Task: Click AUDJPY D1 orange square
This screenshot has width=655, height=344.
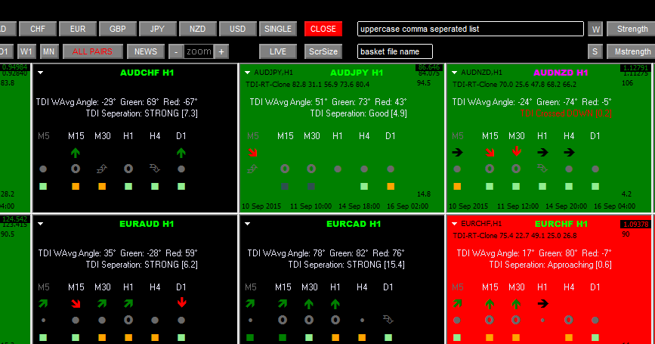Action: [x=391, y=187]
